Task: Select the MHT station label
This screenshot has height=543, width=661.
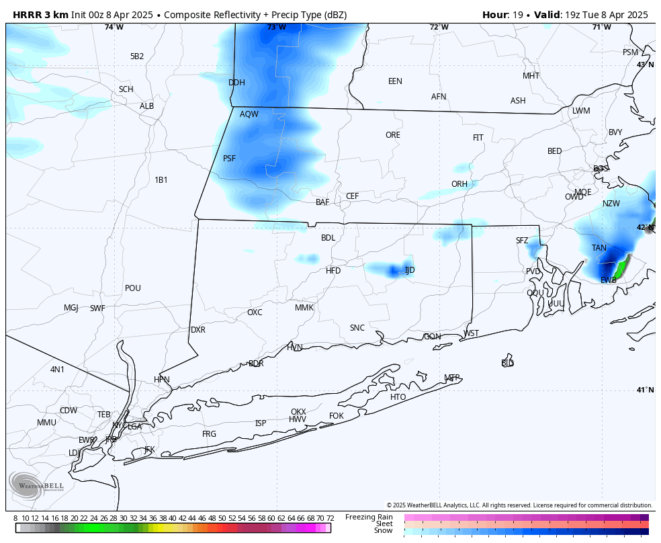Action: [x=531, y=76]
